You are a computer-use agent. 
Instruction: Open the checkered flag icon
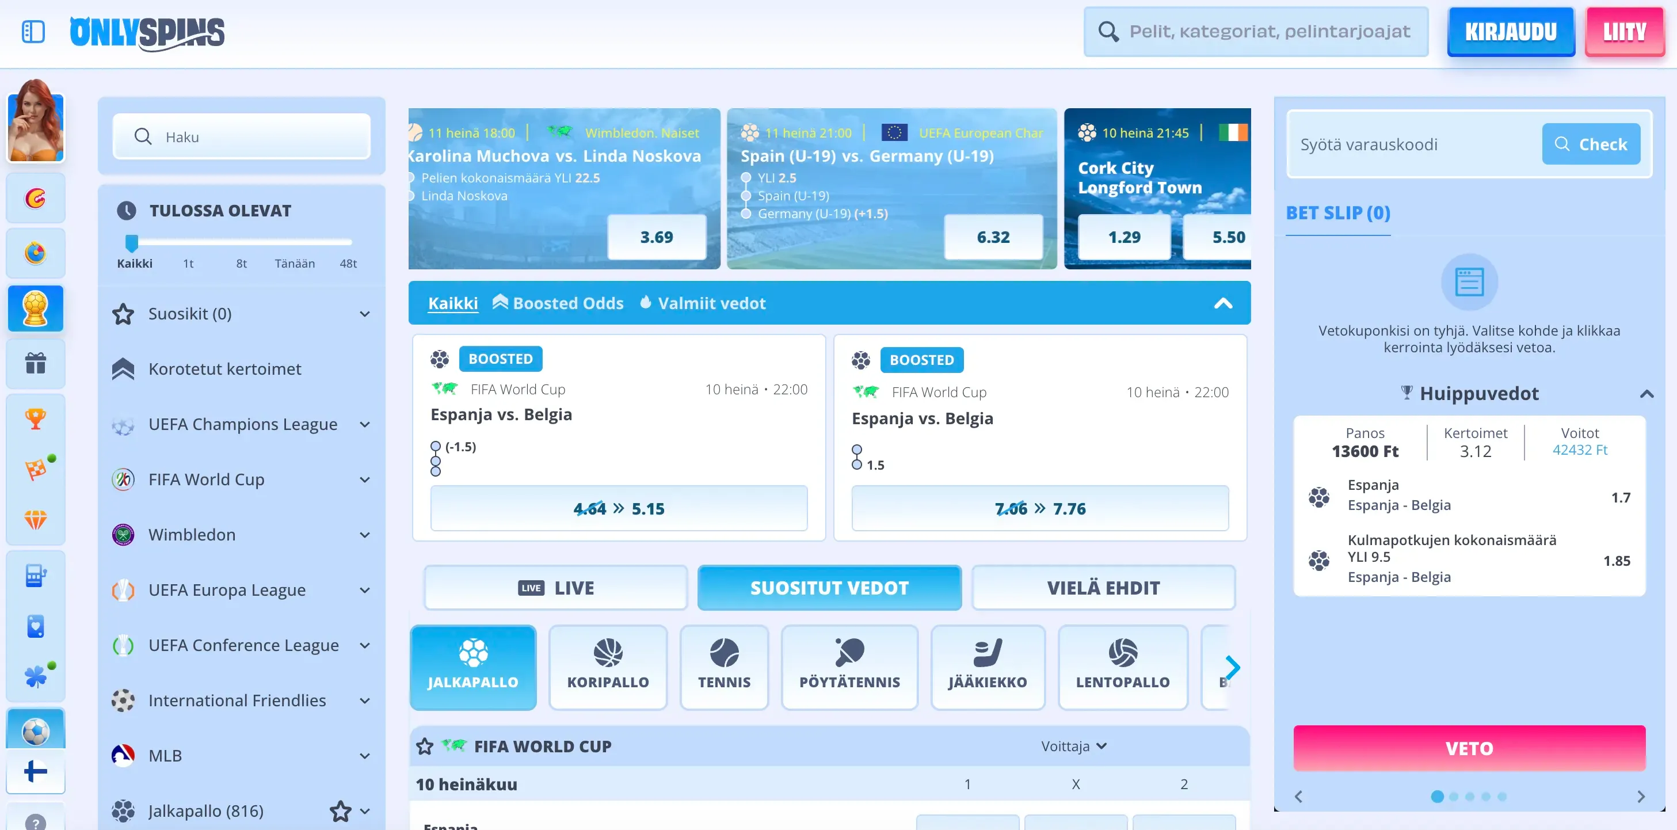click(x=36, y=469)
